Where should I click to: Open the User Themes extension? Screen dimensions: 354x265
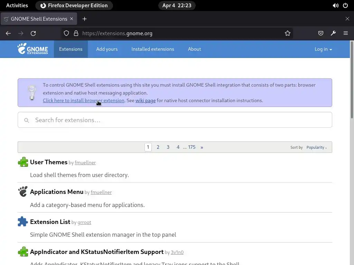(49, 162)
